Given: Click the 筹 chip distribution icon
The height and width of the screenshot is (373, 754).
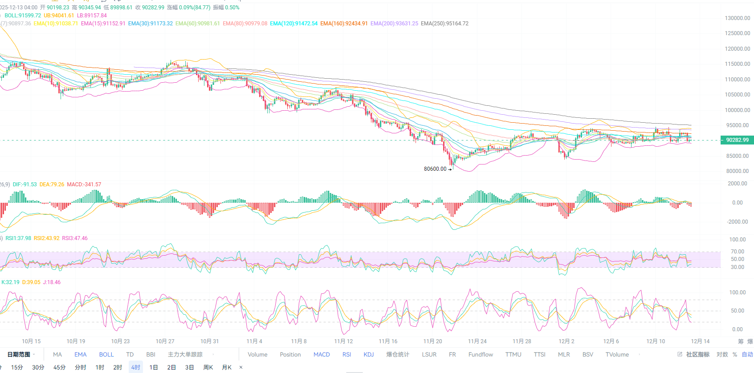Looking at the screenshot, I should pos(741,341).
